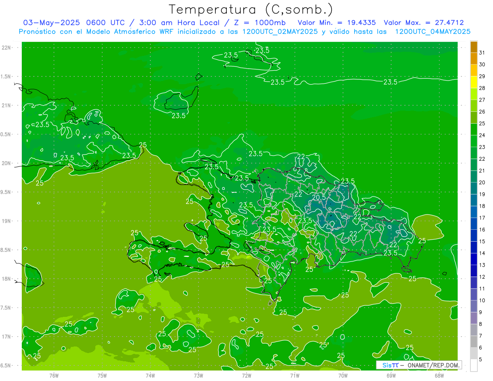Click the value 7 on the color scale
The width and height of the screenshot is (493, 381).
point(481,336)
